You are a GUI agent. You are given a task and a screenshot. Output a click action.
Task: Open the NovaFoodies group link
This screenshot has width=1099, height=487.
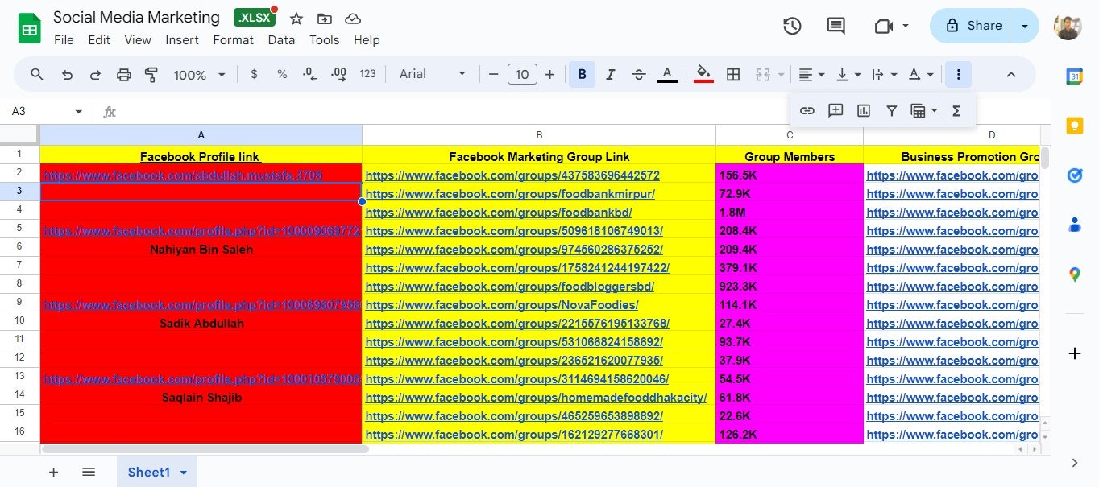coord(502,305)
